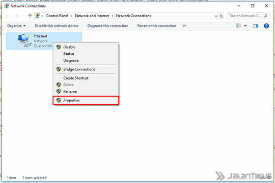The width and height of the screenshot is (275, 183).
Task: Open the Organize dropdown
Action: click(x=16, y=26)
